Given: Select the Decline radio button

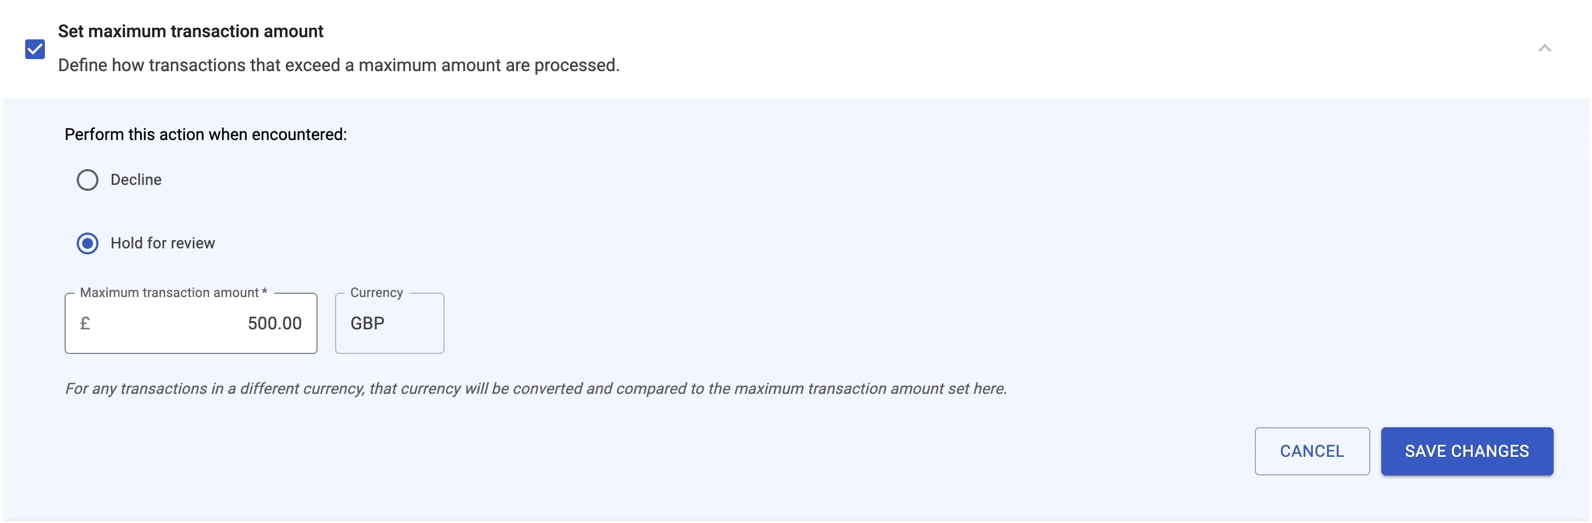Looking at the screenshot, I should (x=87, y=179).
